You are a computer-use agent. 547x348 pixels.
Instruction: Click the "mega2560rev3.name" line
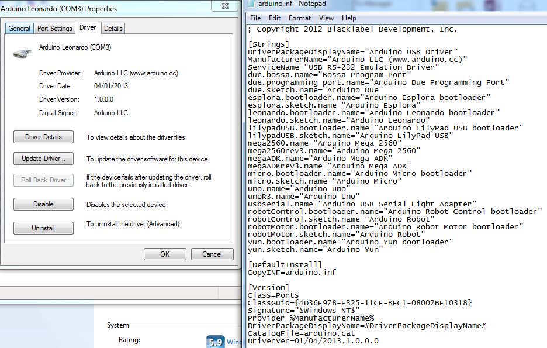334,151
